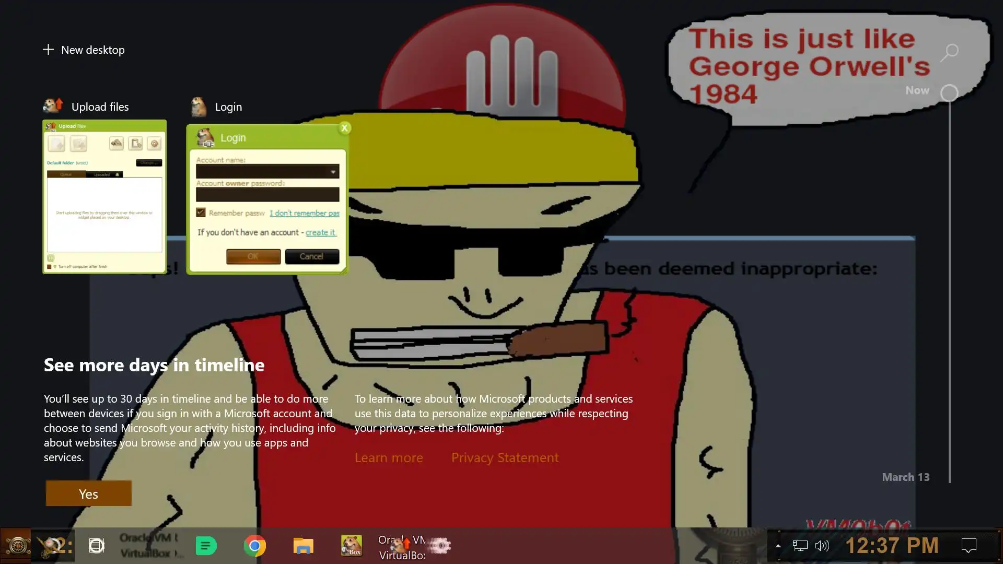This screenshot has width=1003, height=564.
Task: Click the network tray icon
Action: click(800, 546)
